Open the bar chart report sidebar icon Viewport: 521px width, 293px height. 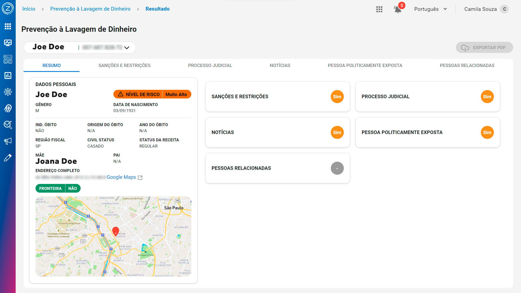pyautogui.click(x=8, y=75)
